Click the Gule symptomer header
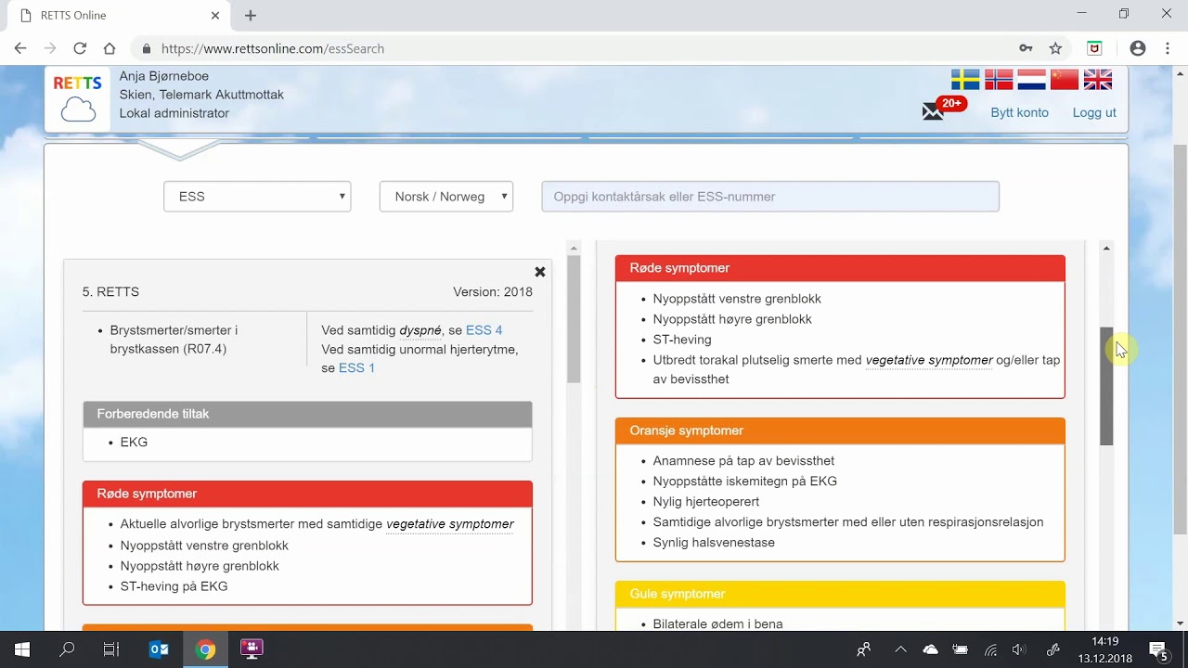 840,594
